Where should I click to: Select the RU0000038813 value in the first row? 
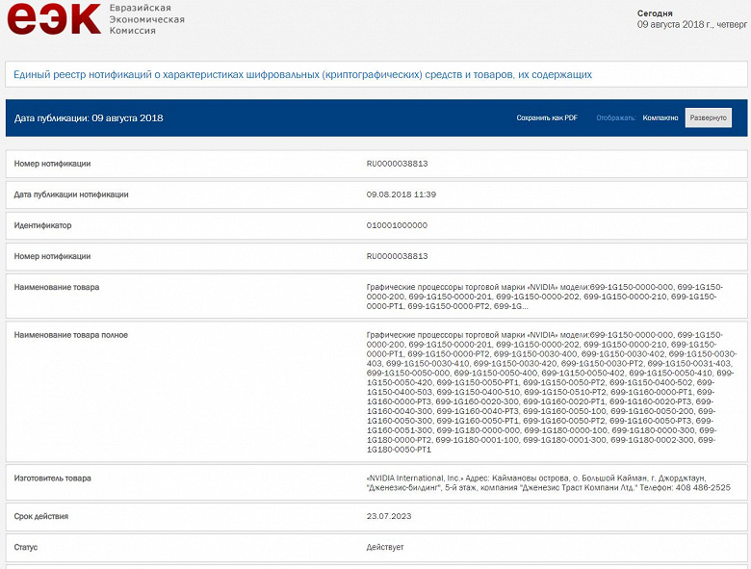click(x=397, y=164)
